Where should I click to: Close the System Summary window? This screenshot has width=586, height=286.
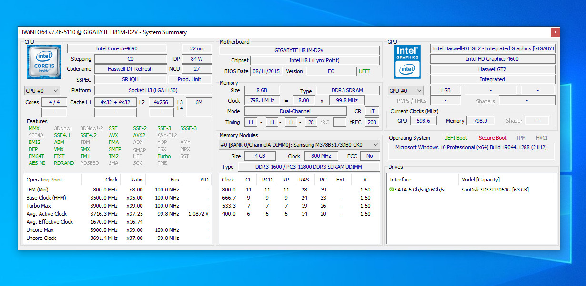(555, 32)
